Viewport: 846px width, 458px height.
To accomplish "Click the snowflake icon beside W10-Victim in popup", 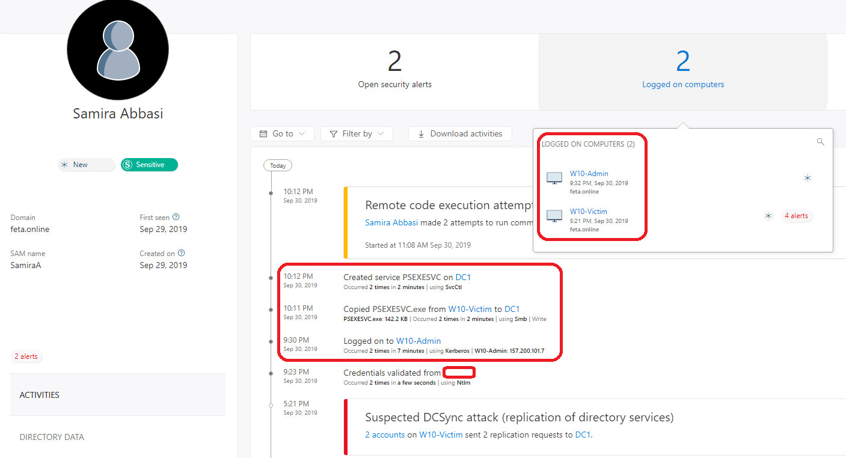I will [768, 216].
